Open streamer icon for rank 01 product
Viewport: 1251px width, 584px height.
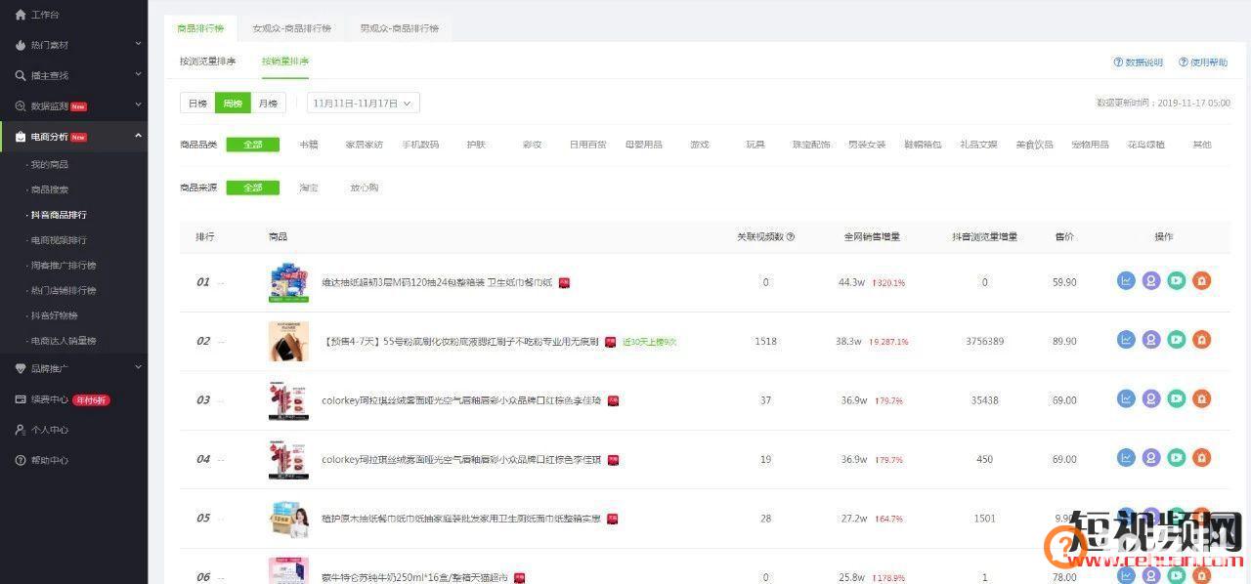tap(1151, 281)
